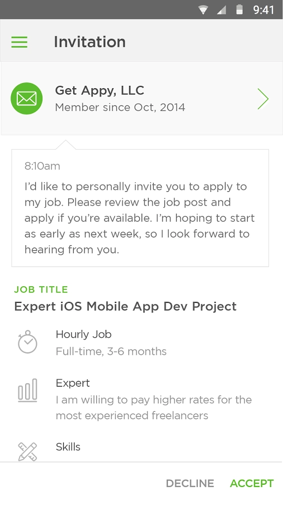Select the Get Appy, LLC client name
The image size is (283, 505).
coord(100,90)
